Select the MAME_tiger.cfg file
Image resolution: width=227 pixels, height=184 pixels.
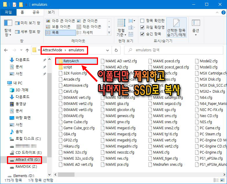coord(165,159)
